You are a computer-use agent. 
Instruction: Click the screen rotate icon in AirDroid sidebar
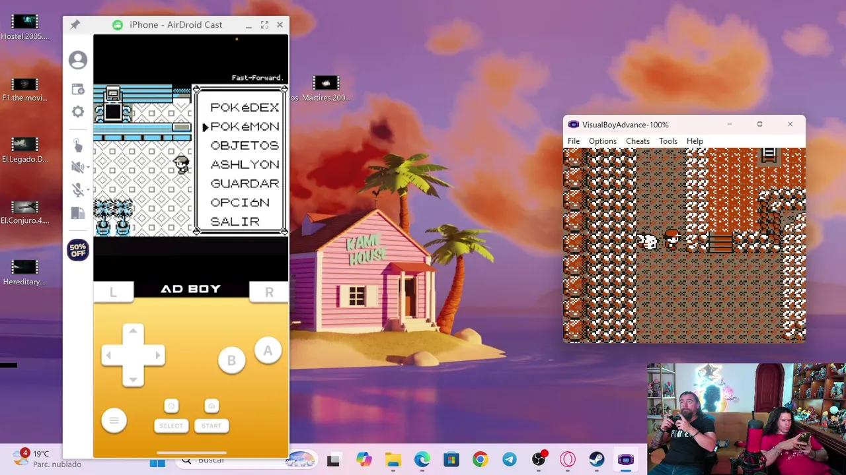(x=78, y=213)
